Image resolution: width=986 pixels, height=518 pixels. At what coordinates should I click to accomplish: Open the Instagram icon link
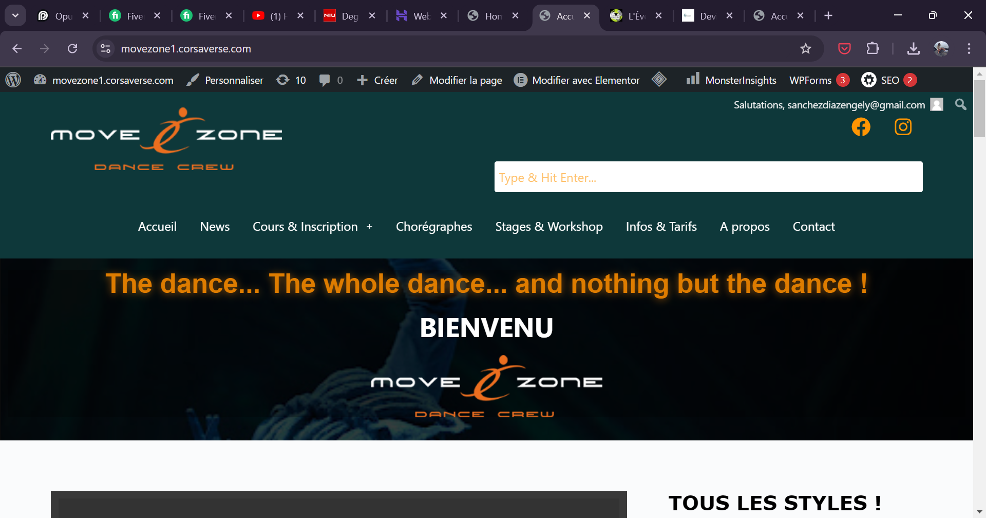(903, 127)
